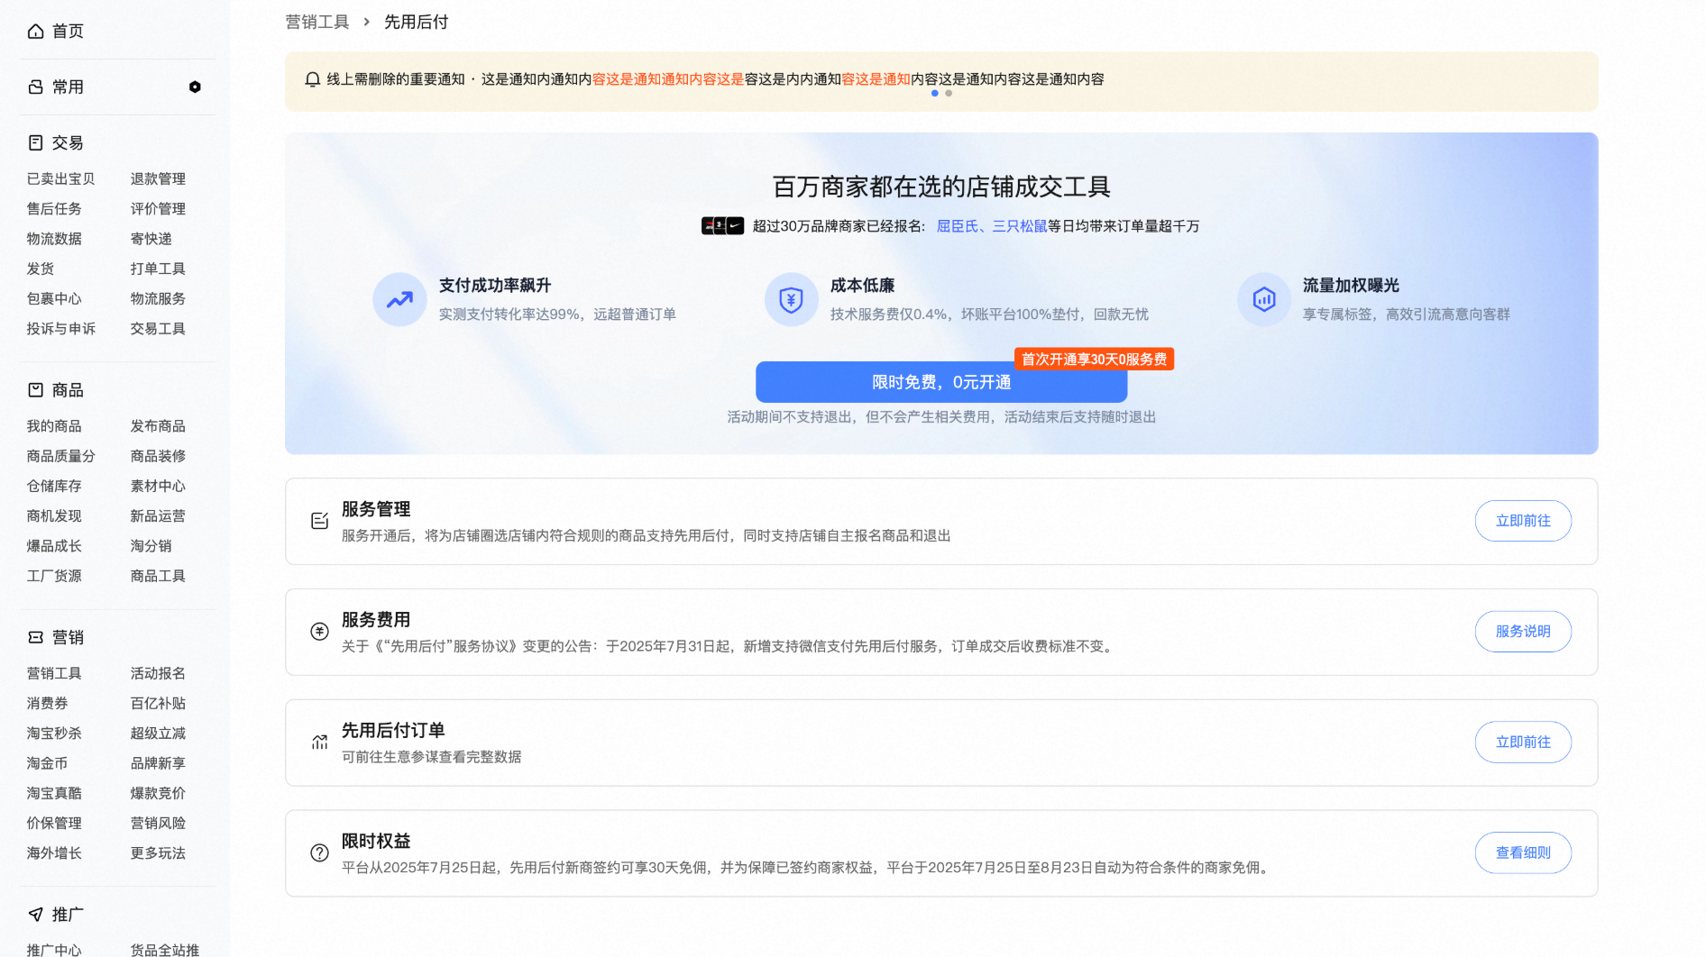Click the 成本低廉 shield icon

(791, 299)
